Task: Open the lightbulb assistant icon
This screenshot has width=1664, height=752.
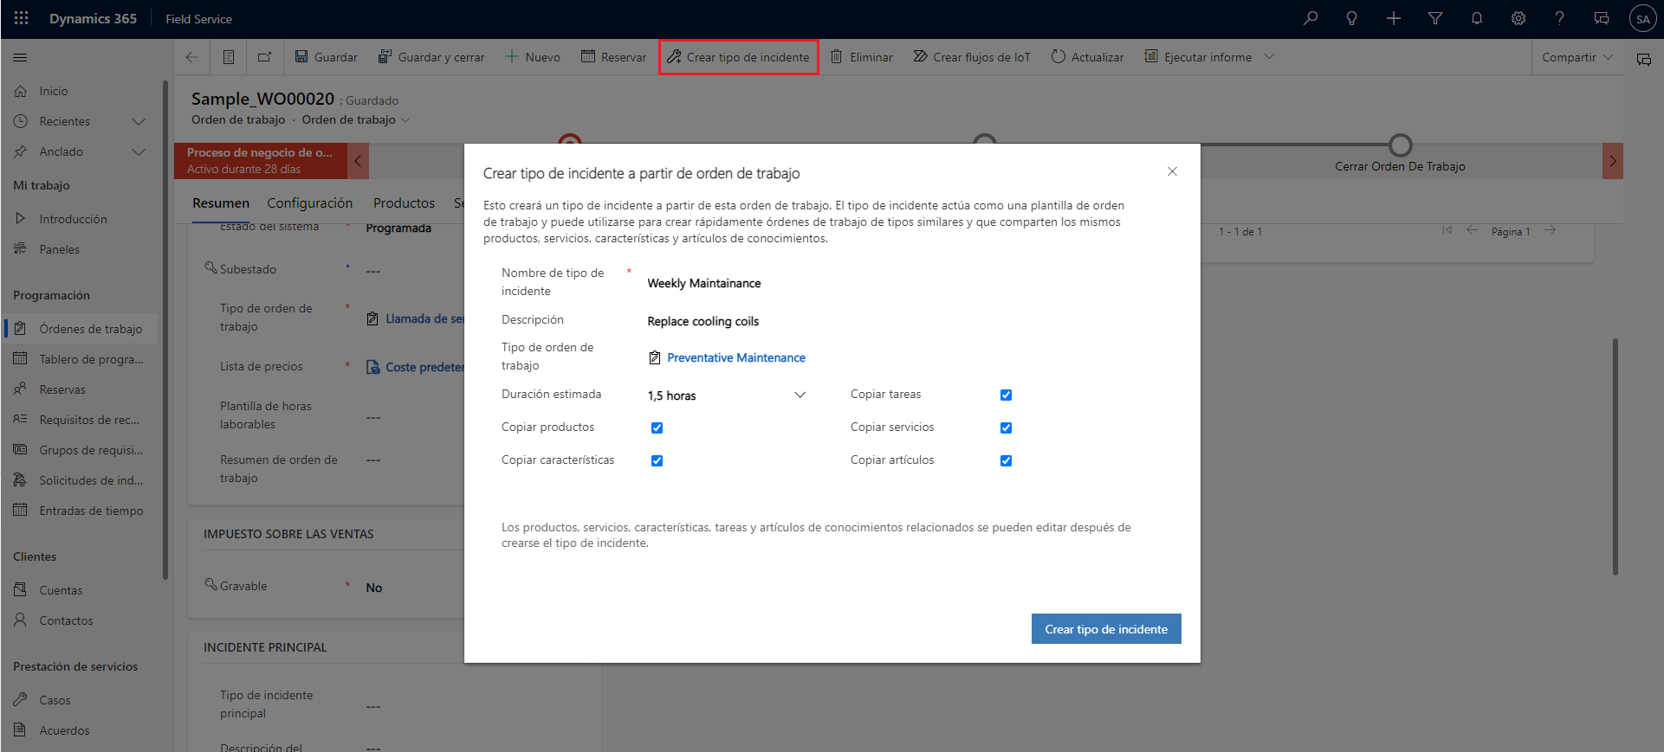Action: [x=1351, y=18]
